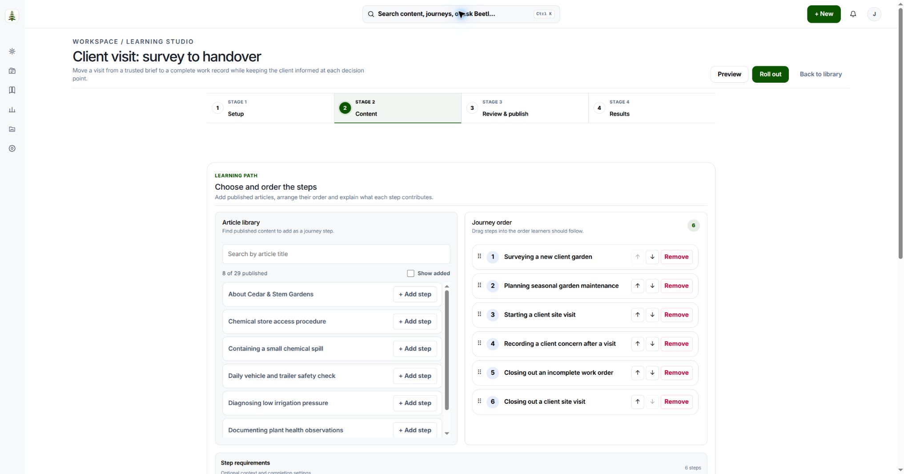Add 'Documenting plant health observations' as a step

point(415,430)
